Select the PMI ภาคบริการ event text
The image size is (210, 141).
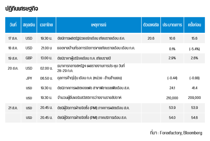point(92,118)
